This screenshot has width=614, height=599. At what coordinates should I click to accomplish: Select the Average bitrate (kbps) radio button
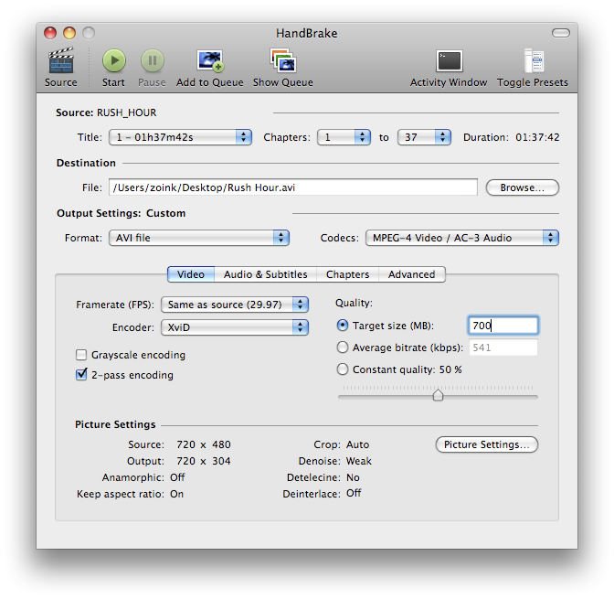click(343, 348)
